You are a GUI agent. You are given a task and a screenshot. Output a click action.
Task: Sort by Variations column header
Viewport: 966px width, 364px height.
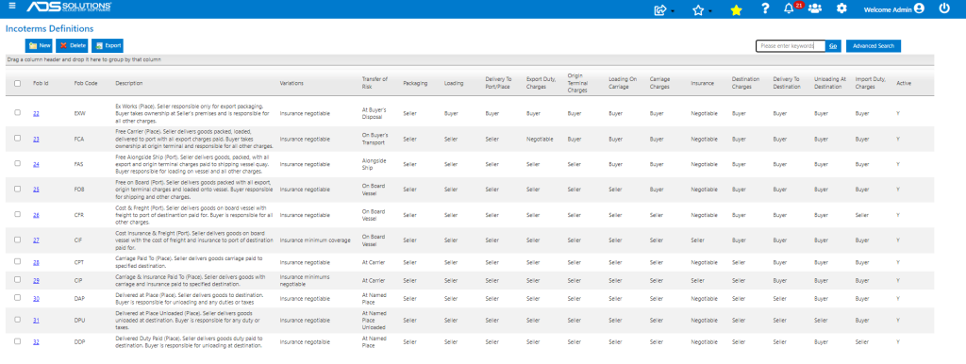[x=291, y=83]
